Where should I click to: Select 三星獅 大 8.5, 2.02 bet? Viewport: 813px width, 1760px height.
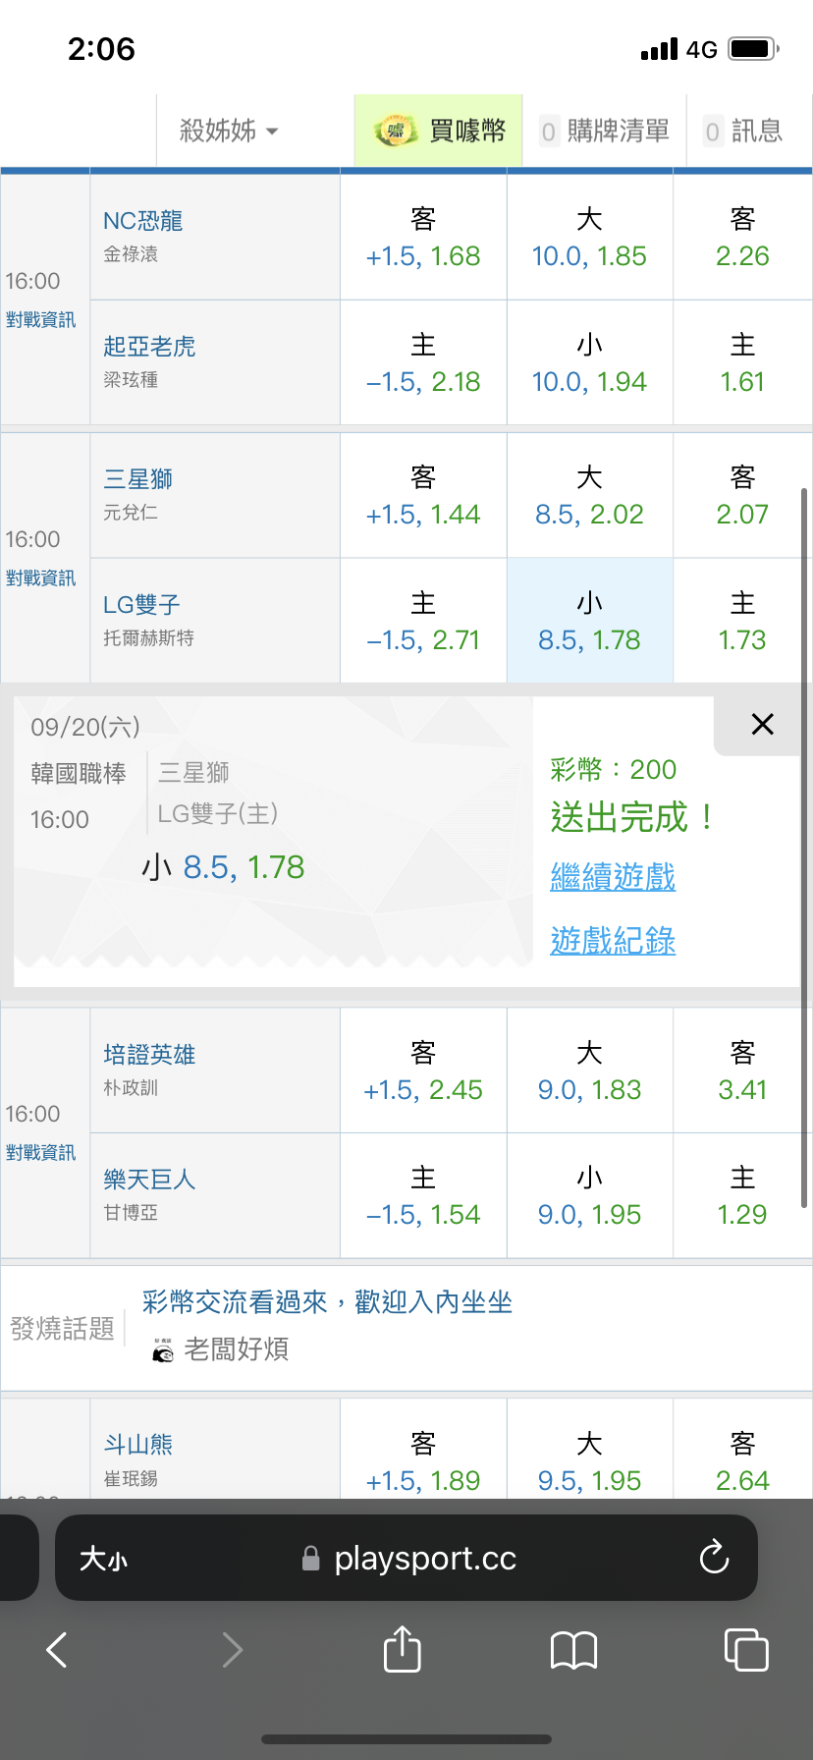tap(589, 495)
